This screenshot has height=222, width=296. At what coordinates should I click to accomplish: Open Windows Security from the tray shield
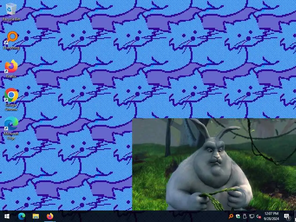[238, 216]
